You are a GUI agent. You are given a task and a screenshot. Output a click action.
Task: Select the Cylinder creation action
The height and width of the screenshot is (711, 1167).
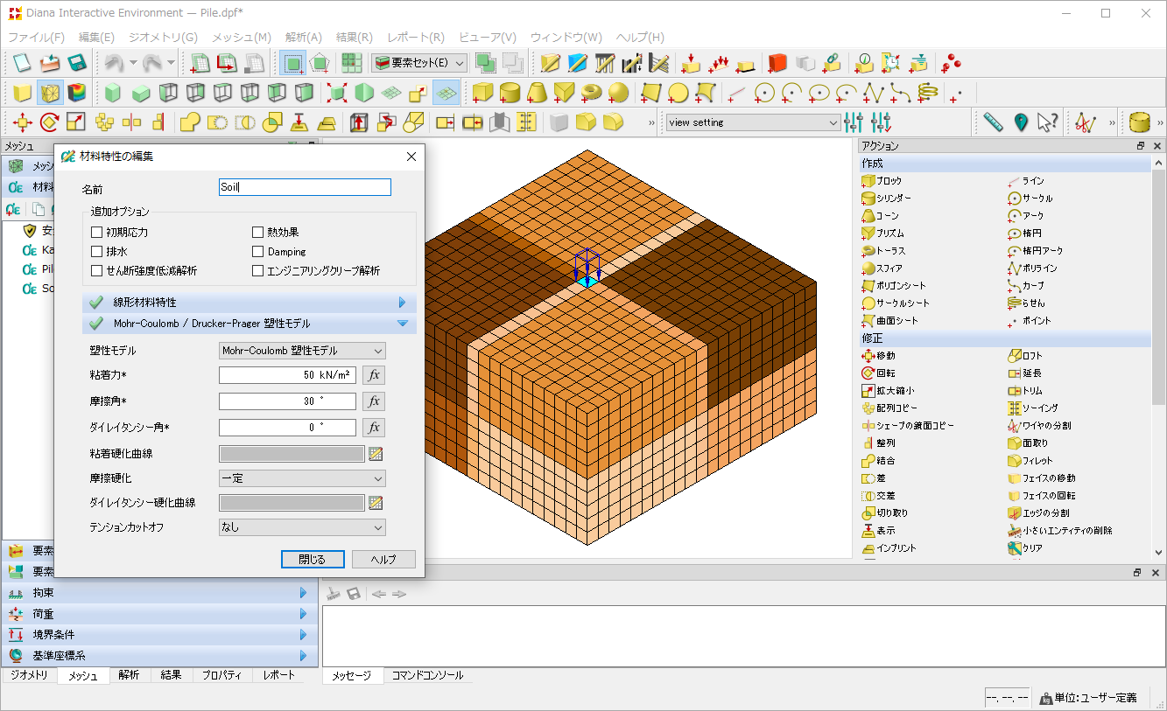(x=868, y=199)
